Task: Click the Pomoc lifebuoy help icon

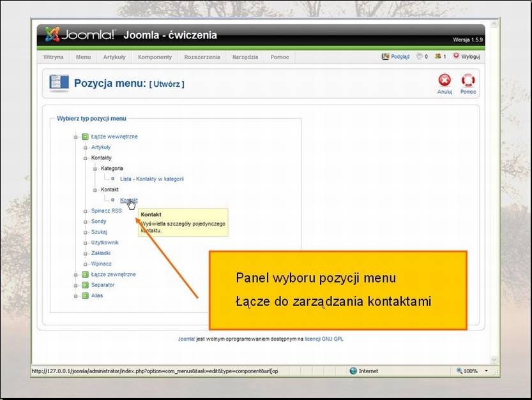Action: [x=468, y=80]
